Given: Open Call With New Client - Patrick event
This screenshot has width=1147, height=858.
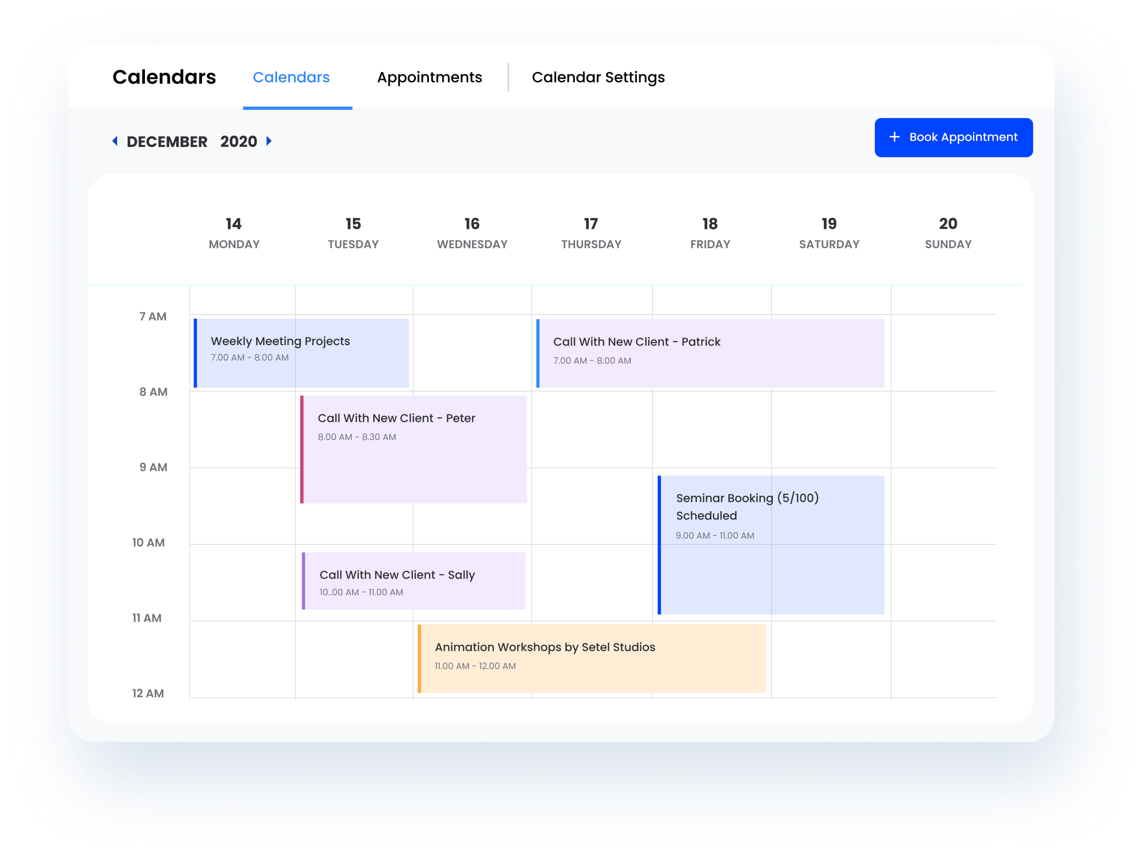Looking at the screenshot, I should (x=709, y=353).
